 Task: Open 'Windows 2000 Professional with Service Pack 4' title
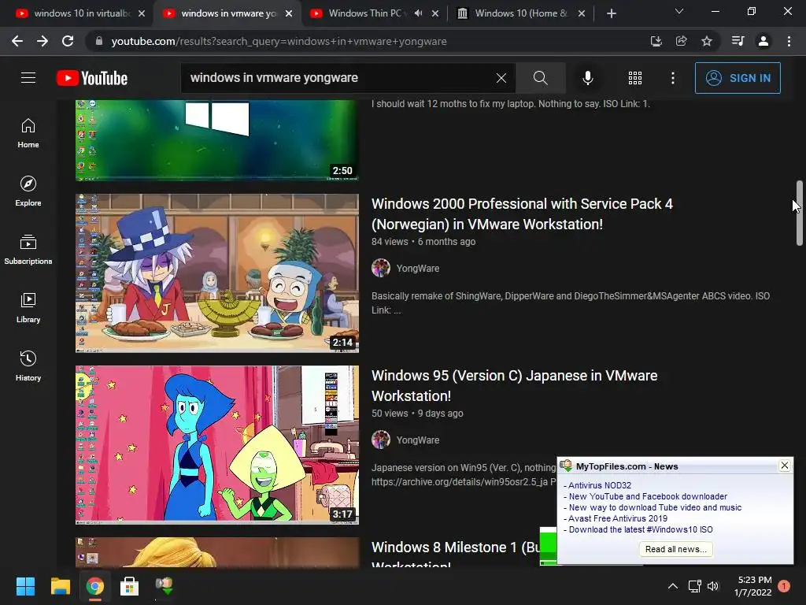522,214
